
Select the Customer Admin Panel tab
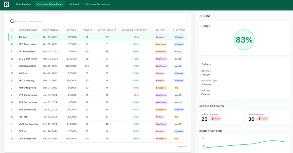point(50,4)
